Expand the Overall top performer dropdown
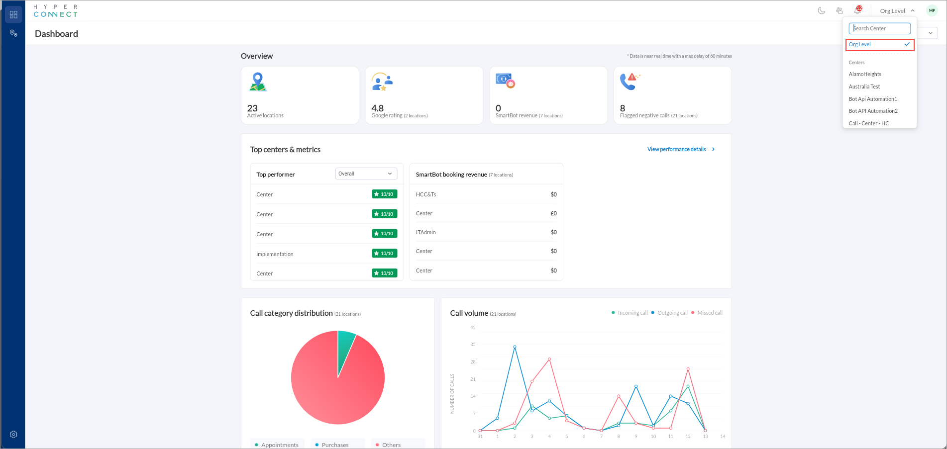The width and height of the screenshot is (947, 449). 366,174
